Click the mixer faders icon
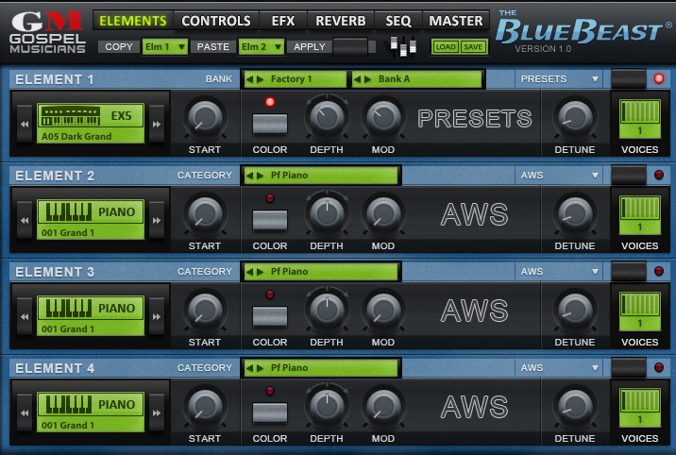Viewport: 676px width, 455px height. [403, 46]
